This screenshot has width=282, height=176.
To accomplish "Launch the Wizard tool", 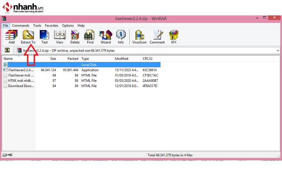I will point(105,37).
